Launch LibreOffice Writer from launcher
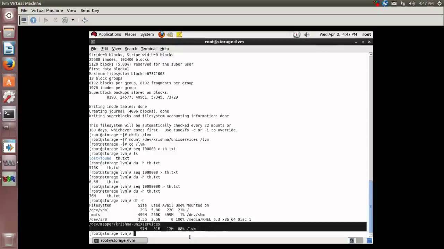 9,48
